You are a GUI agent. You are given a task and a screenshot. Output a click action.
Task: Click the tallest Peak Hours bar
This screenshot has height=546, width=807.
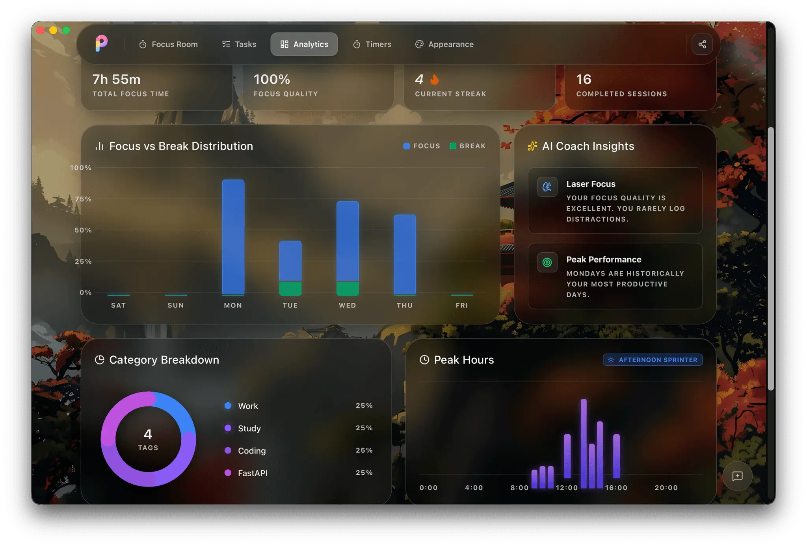tap(584, 444)
